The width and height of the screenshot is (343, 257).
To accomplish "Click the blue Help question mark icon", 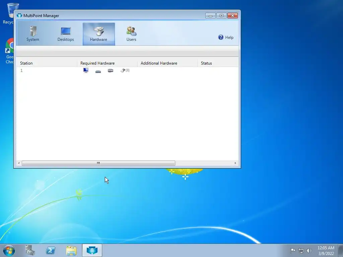I will click(221, 37).
